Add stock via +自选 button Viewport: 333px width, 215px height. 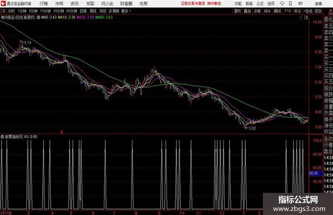pos(308,11)
